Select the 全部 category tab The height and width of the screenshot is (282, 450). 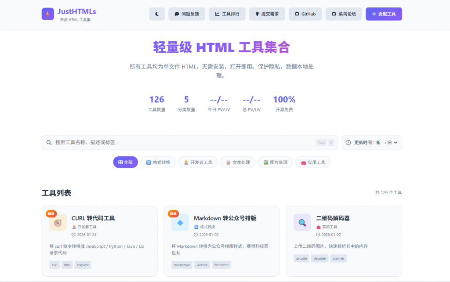tap(125, 162)
